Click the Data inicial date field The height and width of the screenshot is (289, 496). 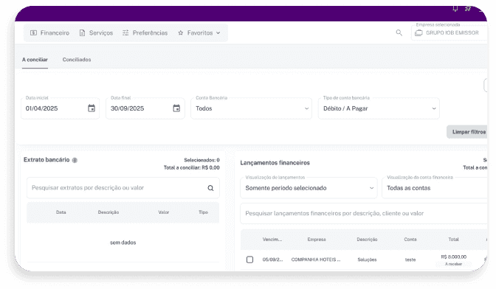[60, 108]
